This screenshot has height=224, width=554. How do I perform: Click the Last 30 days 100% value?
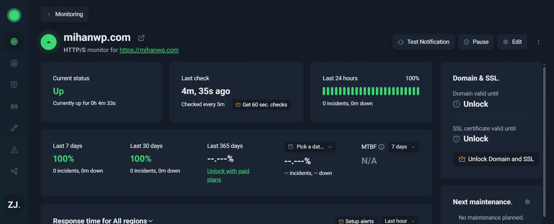(x=141, y=159)
